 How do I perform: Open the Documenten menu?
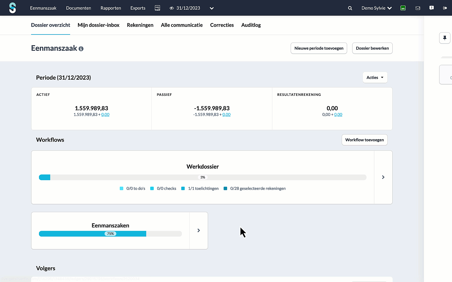point(78,8)
